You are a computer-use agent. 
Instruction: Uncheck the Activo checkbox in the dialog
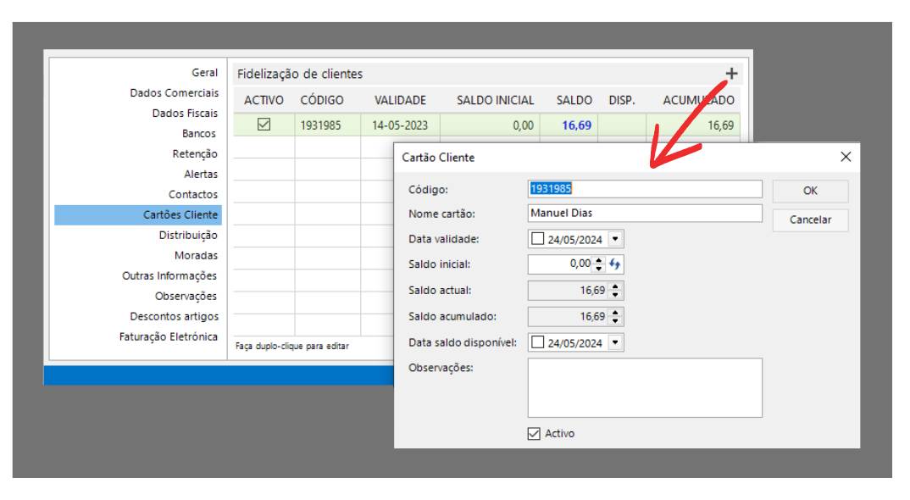click(x=534, y=433)
